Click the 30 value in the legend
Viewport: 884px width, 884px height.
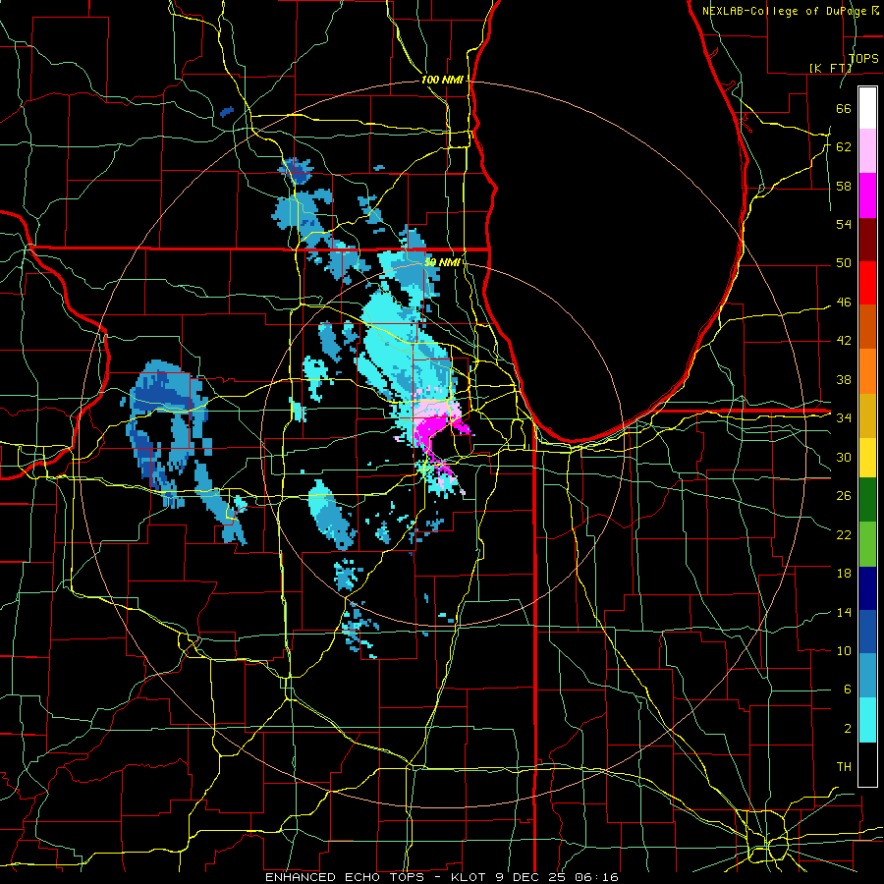point(844,457)
